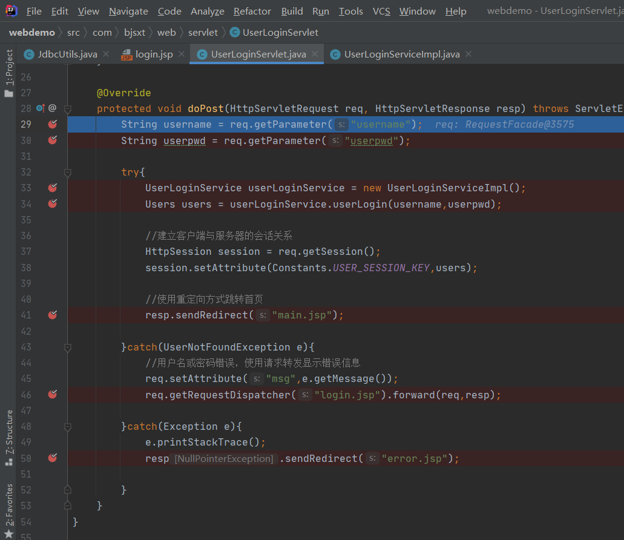The image size is (624, 540).
Task: Toggle the breakpoint on line 46
Action: click(x=53, y=394)
